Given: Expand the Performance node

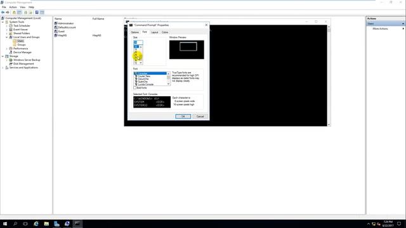Looking at the screenshot, I should click(7, 49).
